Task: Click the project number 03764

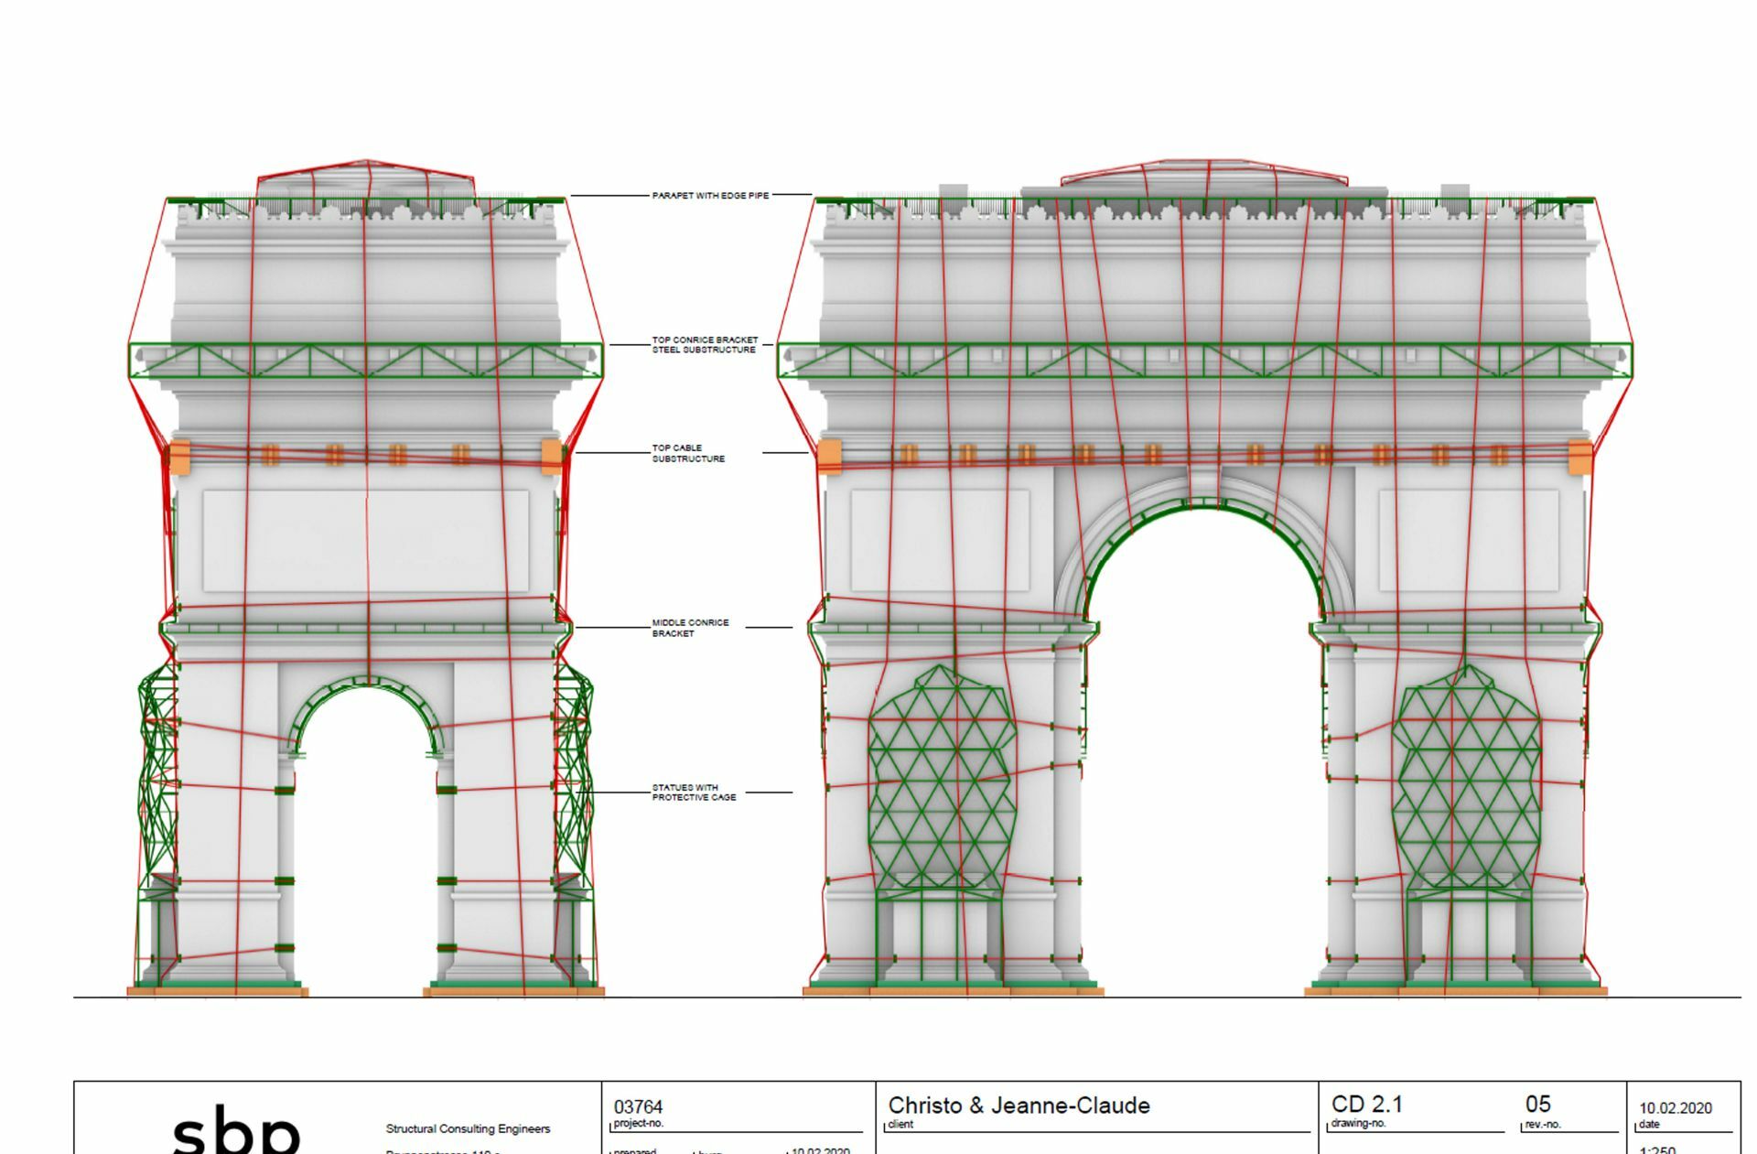Action: 638,1107
